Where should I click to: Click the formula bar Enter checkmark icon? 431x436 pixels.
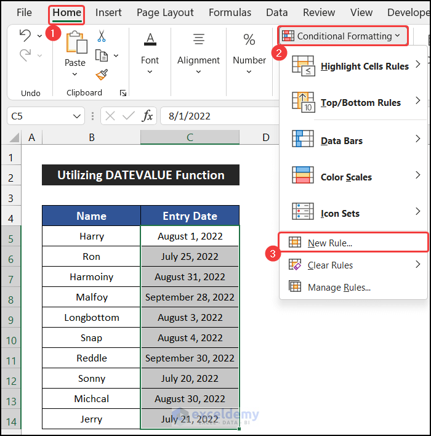pos(129,116)
